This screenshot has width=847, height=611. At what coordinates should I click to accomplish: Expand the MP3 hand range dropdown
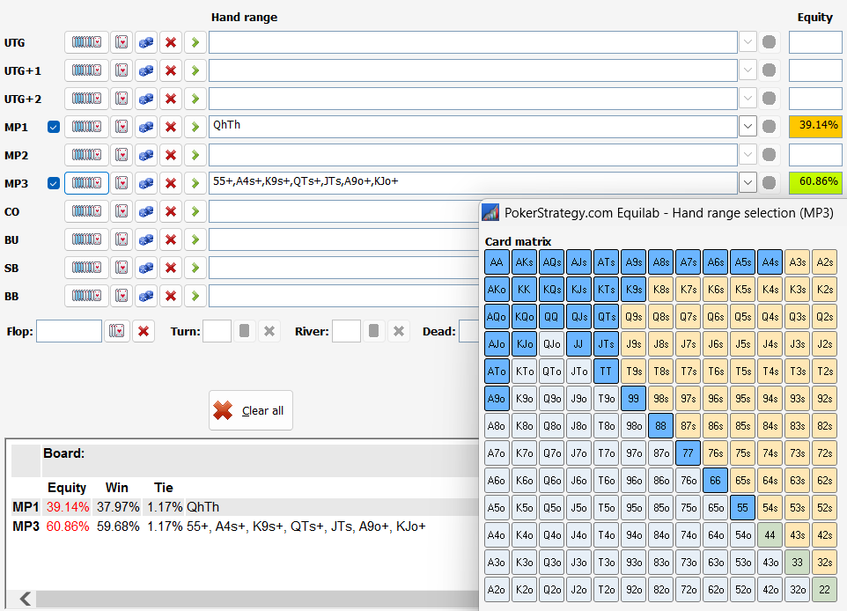pos(748,183)
